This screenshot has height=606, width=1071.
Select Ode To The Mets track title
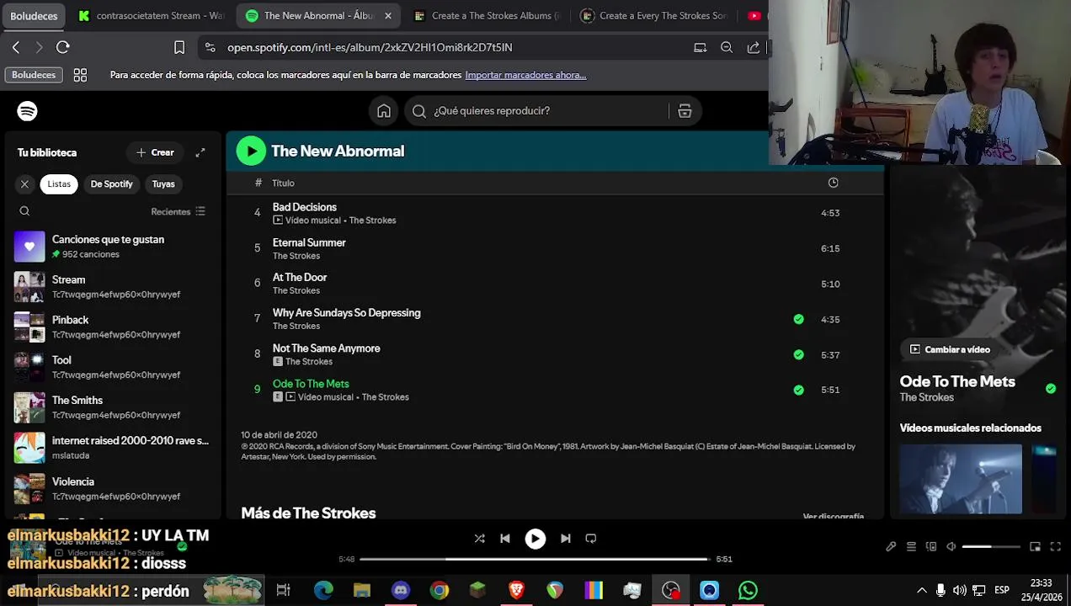point(311,384)
